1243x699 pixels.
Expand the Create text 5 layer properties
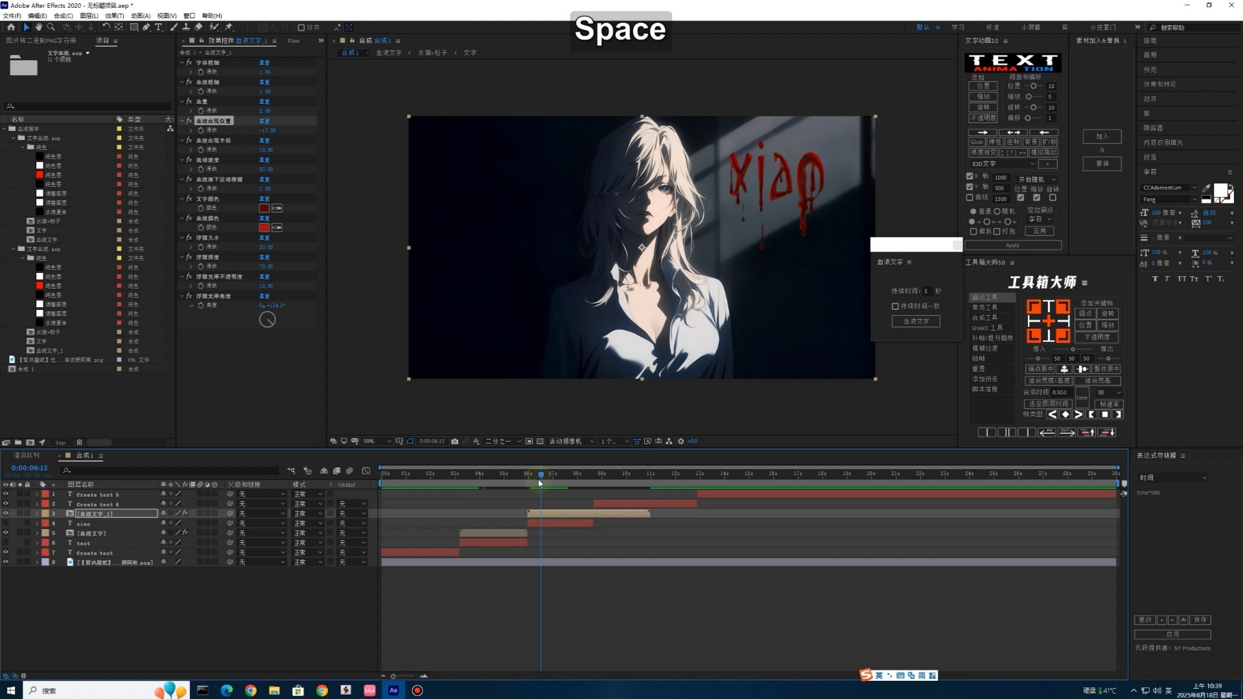coord(37,494)
